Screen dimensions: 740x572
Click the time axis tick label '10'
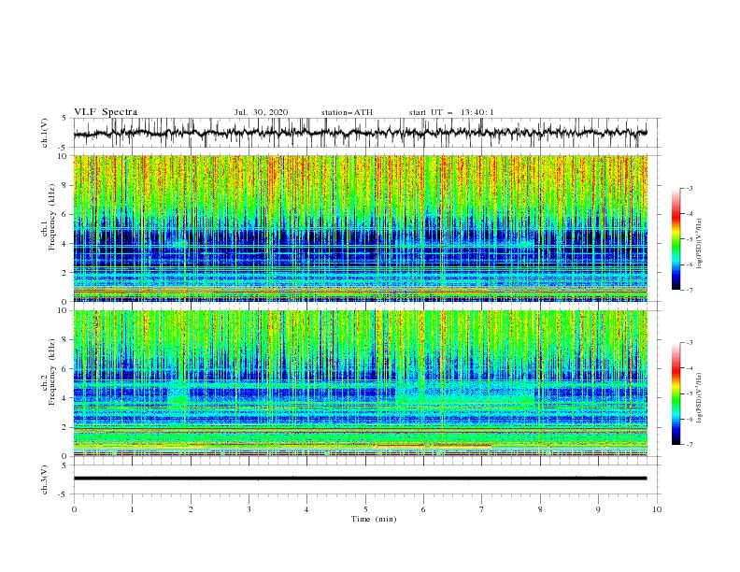point(657,509)
